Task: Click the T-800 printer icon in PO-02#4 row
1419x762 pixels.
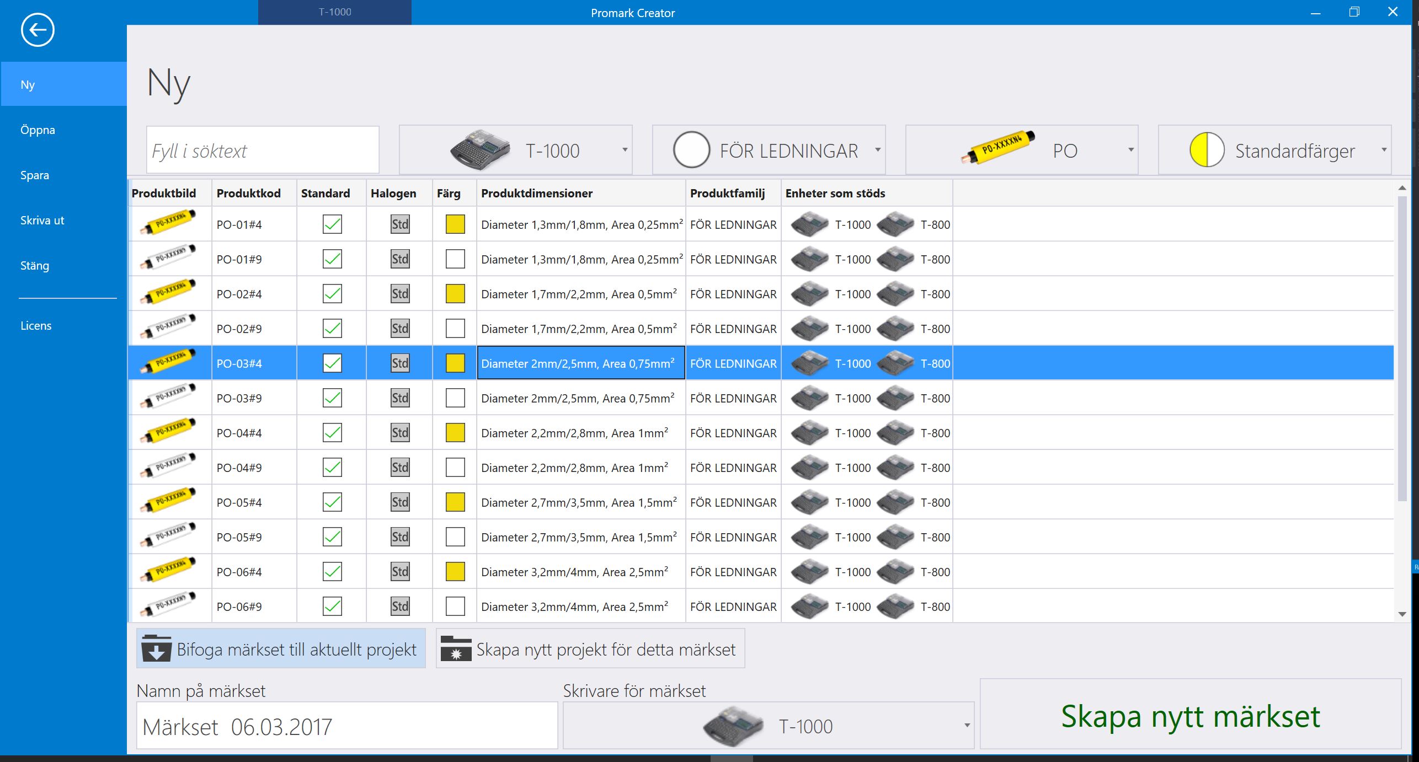Action: click(895, 293)
